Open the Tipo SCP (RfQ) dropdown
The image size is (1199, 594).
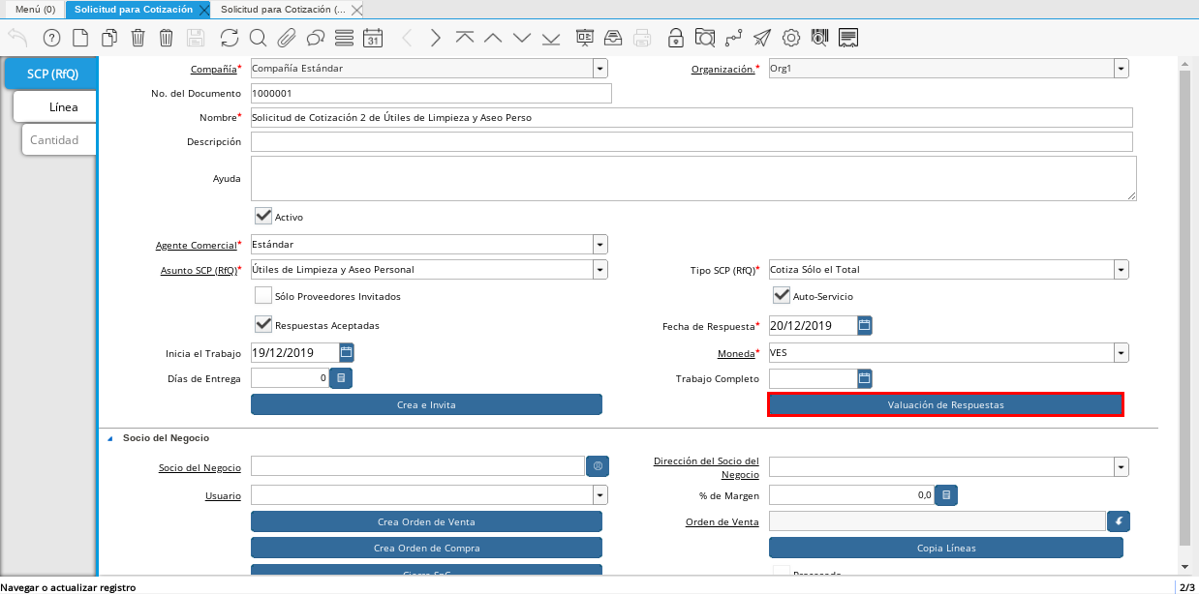coord(1121,270)
